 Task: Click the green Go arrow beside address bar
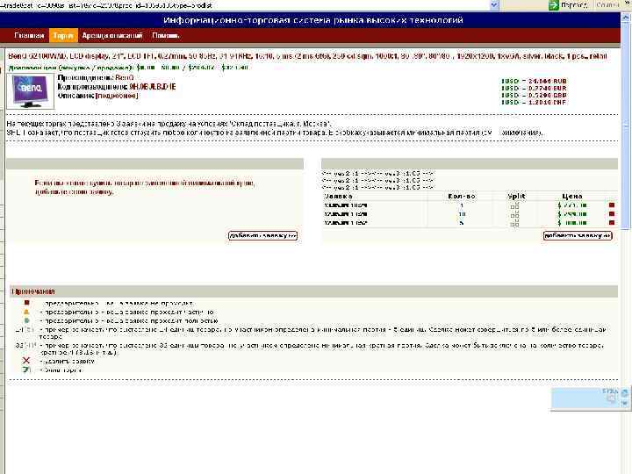(x=554, y=5)
